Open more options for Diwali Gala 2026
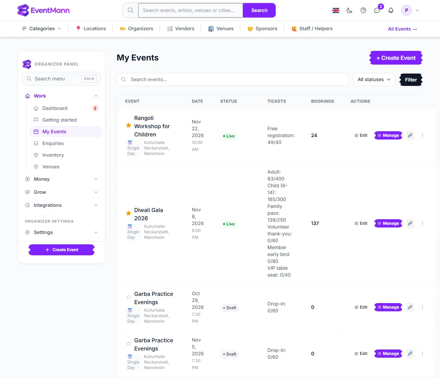The width and height of the screenshot is (440, 378). pos(422,223)
